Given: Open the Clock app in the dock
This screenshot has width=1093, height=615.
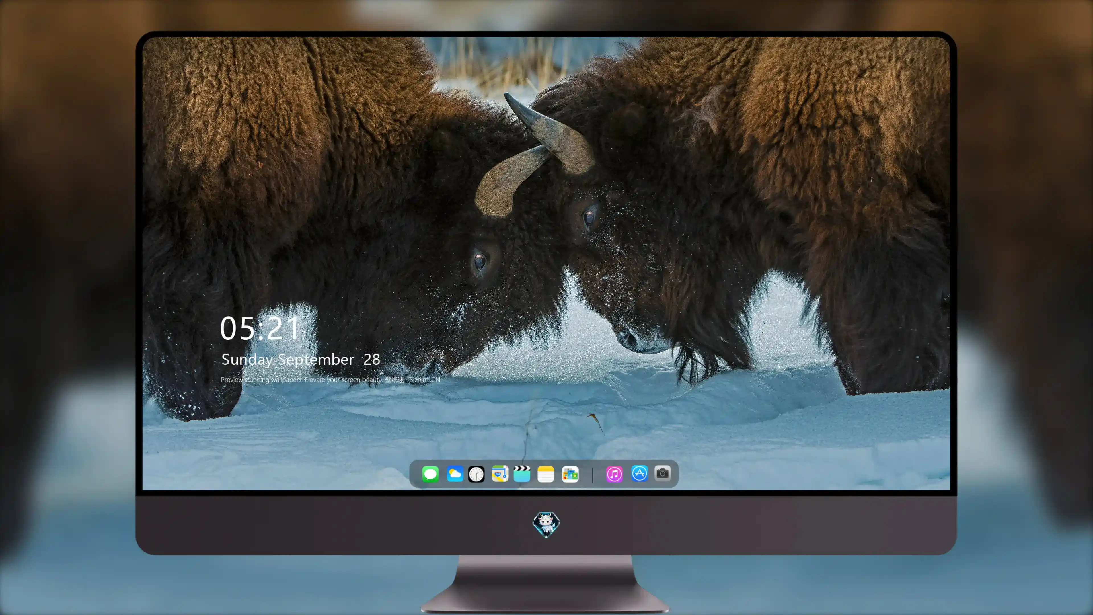Looking at the screenshot, I should 476,474.
